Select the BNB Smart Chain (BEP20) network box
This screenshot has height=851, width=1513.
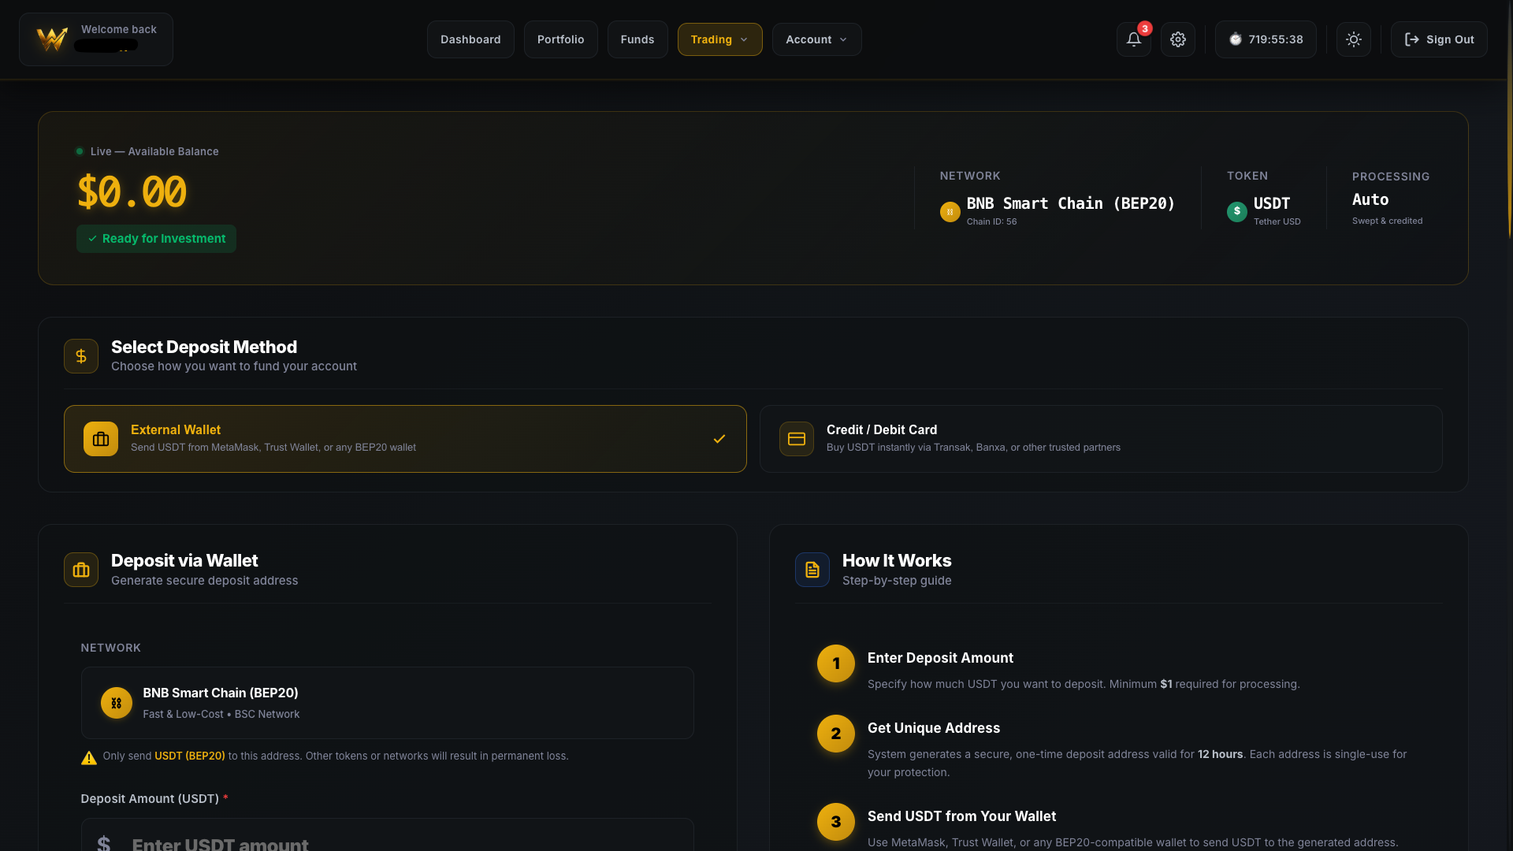(387, 703)
